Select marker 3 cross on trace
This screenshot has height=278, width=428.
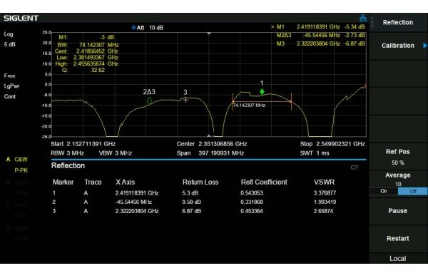pyautogui.click(x=185, y=100)
